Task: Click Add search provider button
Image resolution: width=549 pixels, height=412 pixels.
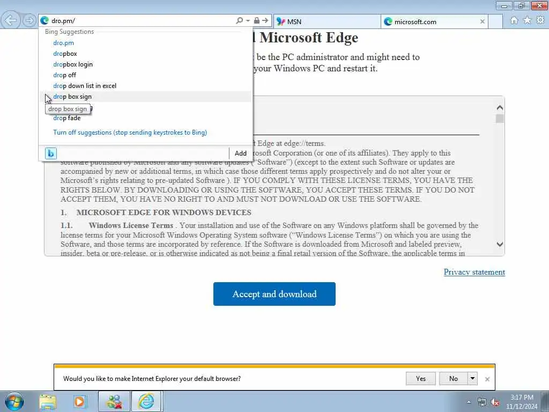Action: coord(241,153)
